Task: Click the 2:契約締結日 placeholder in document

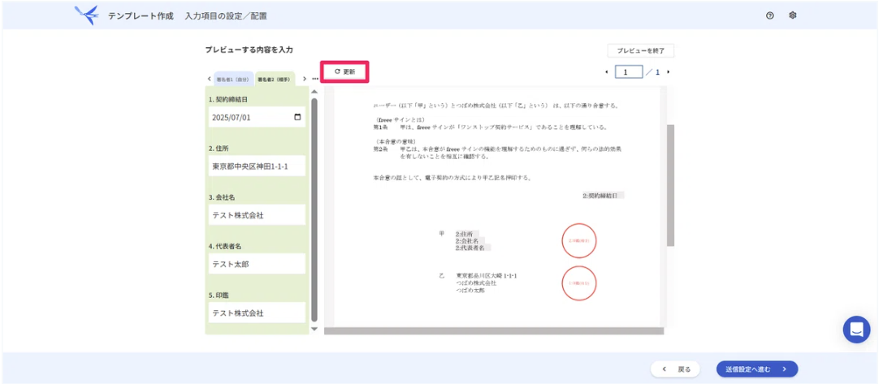Action: [603, 196]
